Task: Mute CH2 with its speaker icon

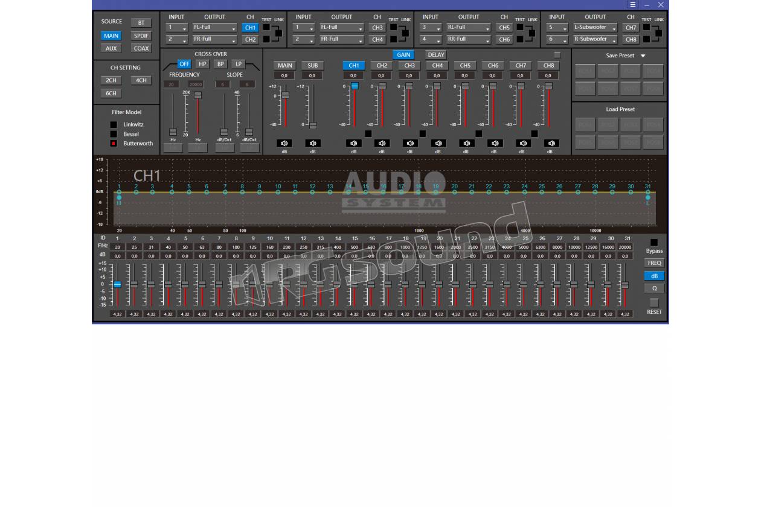Action: coord(382,143)
